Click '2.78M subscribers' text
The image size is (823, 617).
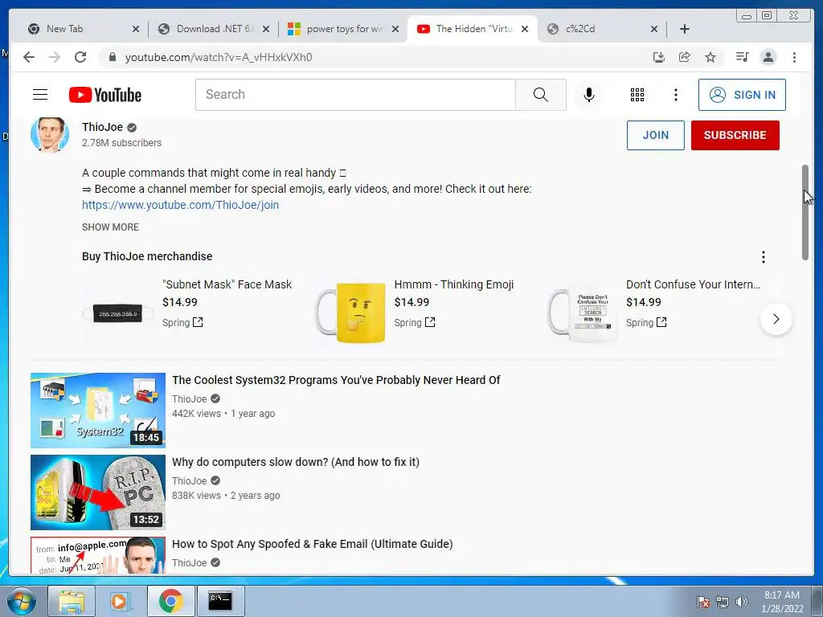click(122, 143)
